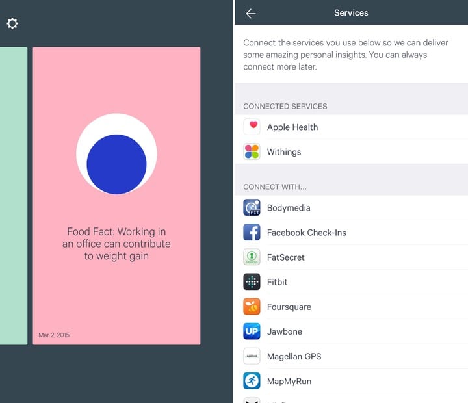Tap the Bodymedia FIT icon
Image resolution: width=468 pixels, height=403 pixels.
click(252, 208)
